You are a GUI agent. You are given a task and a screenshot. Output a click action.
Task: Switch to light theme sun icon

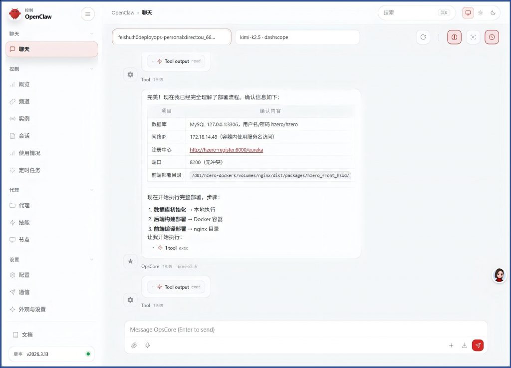pyautogui.click(x=480, y=13)
